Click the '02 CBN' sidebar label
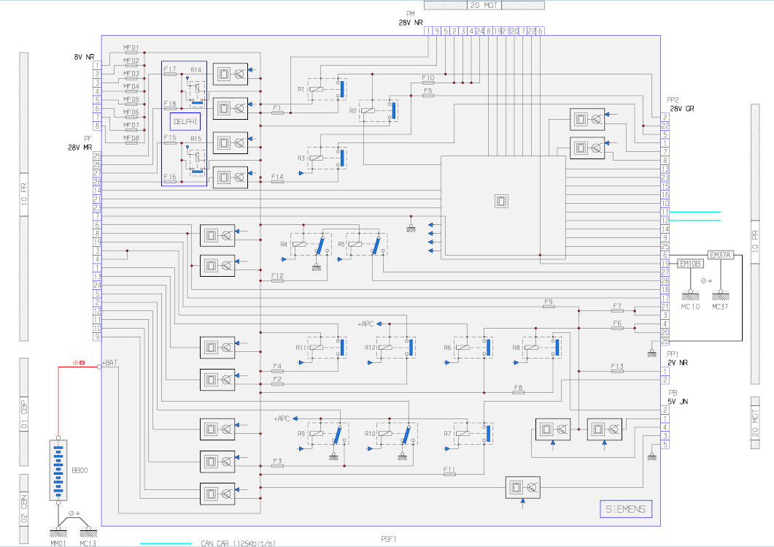Image resolution: width=774 pixels, height=547 pixels. [x=23, y=508]
